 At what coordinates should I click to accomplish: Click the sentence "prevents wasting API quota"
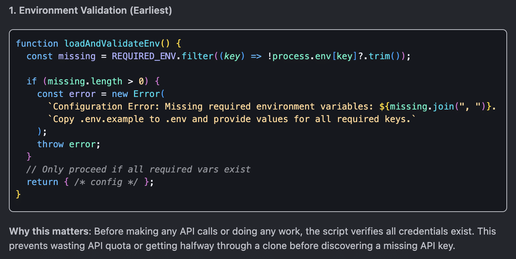[x=232, y=246]
